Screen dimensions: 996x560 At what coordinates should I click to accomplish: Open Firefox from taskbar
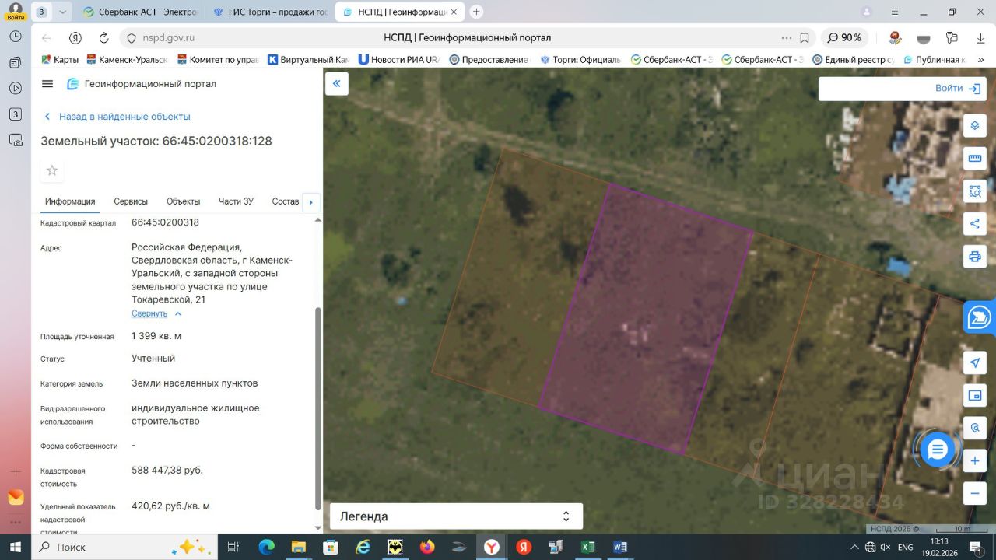click(x=427, y=547)
